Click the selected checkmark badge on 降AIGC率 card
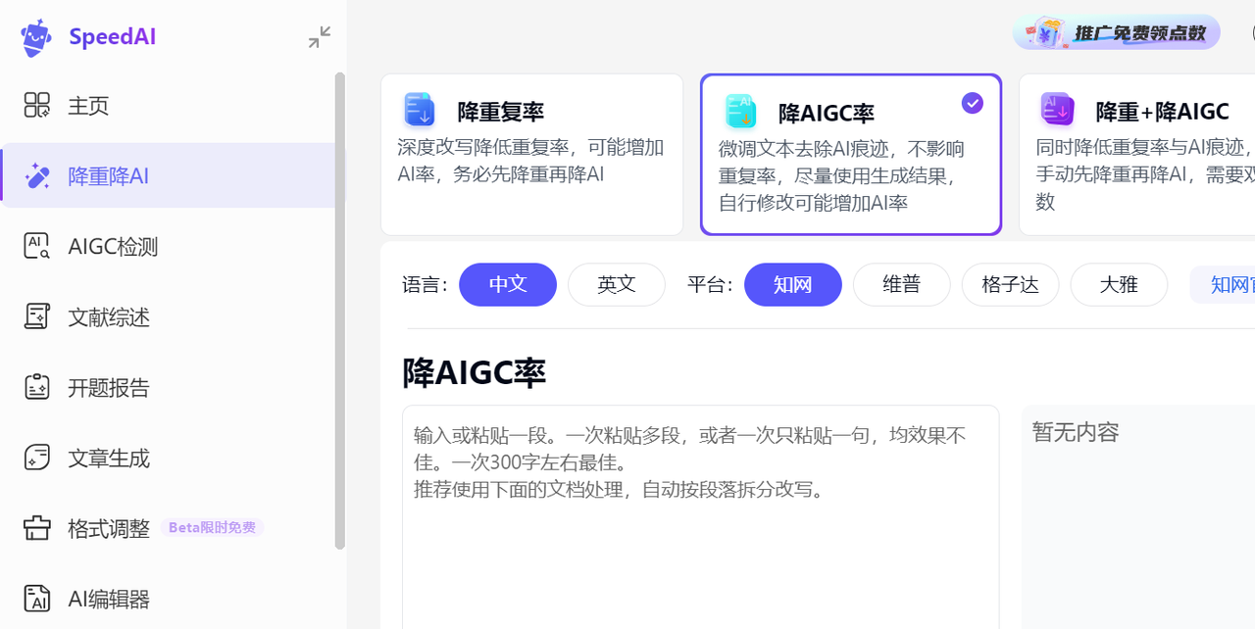This screenshot has height=629, width=1255. pyautogui.click(x=973, y=103)
